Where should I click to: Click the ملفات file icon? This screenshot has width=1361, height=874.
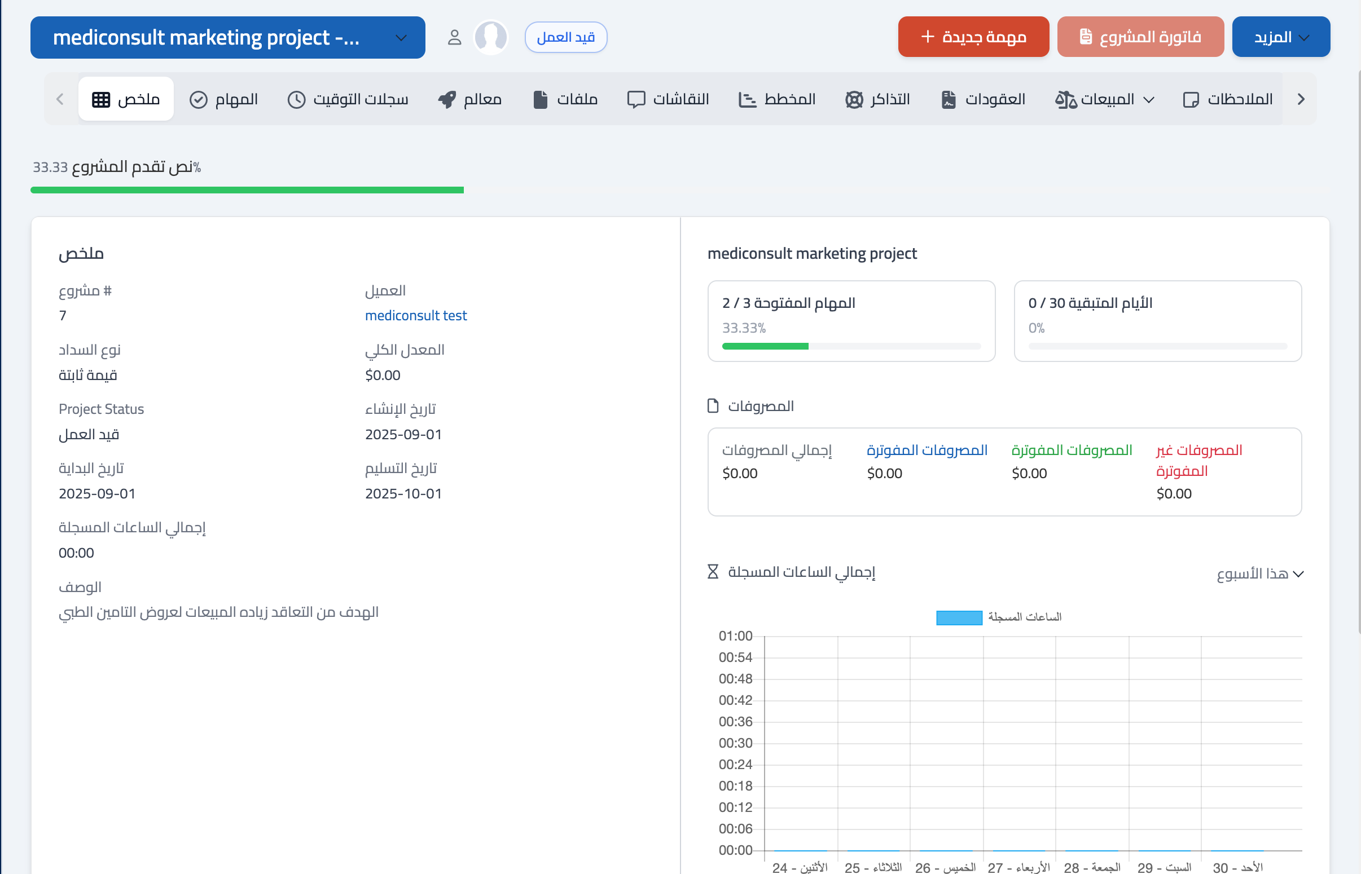tap(540, 100)
